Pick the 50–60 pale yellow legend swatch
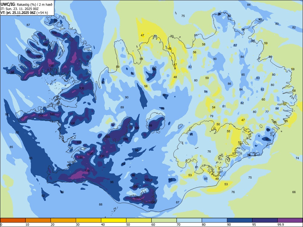 point(139,220)
